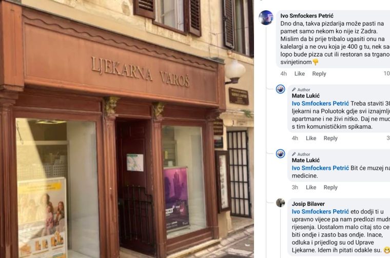Open the Ljekarna Varoš storefront photo
Image resolution: width=390 pixels, height=258 pixels.
127,129
